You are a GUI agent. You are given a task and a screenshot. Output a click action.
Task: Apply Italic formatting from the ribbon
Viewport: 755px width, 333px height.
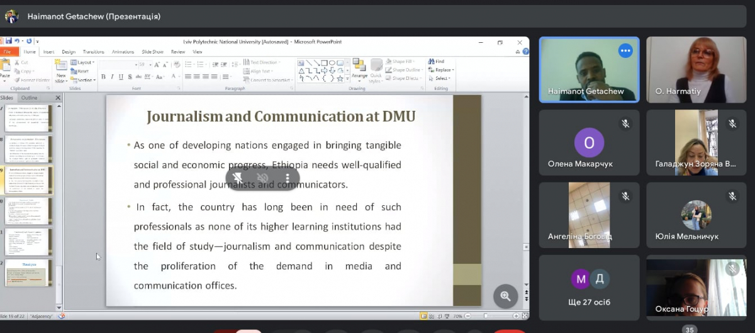click(x=112, y=77)
